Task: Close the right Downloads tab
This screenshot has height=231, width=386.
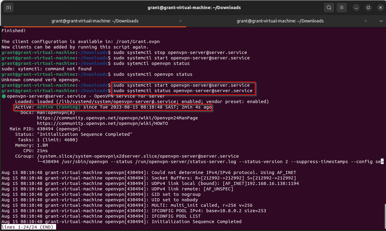Action: 365,21
